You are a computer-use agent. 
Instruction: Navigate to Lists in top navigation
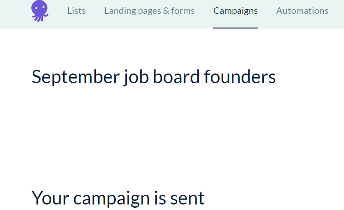76,11
